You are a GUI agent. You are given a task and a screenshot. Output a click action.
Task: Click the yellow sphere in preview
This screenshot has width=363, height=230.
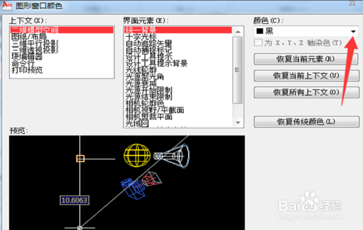coord(137,155)
